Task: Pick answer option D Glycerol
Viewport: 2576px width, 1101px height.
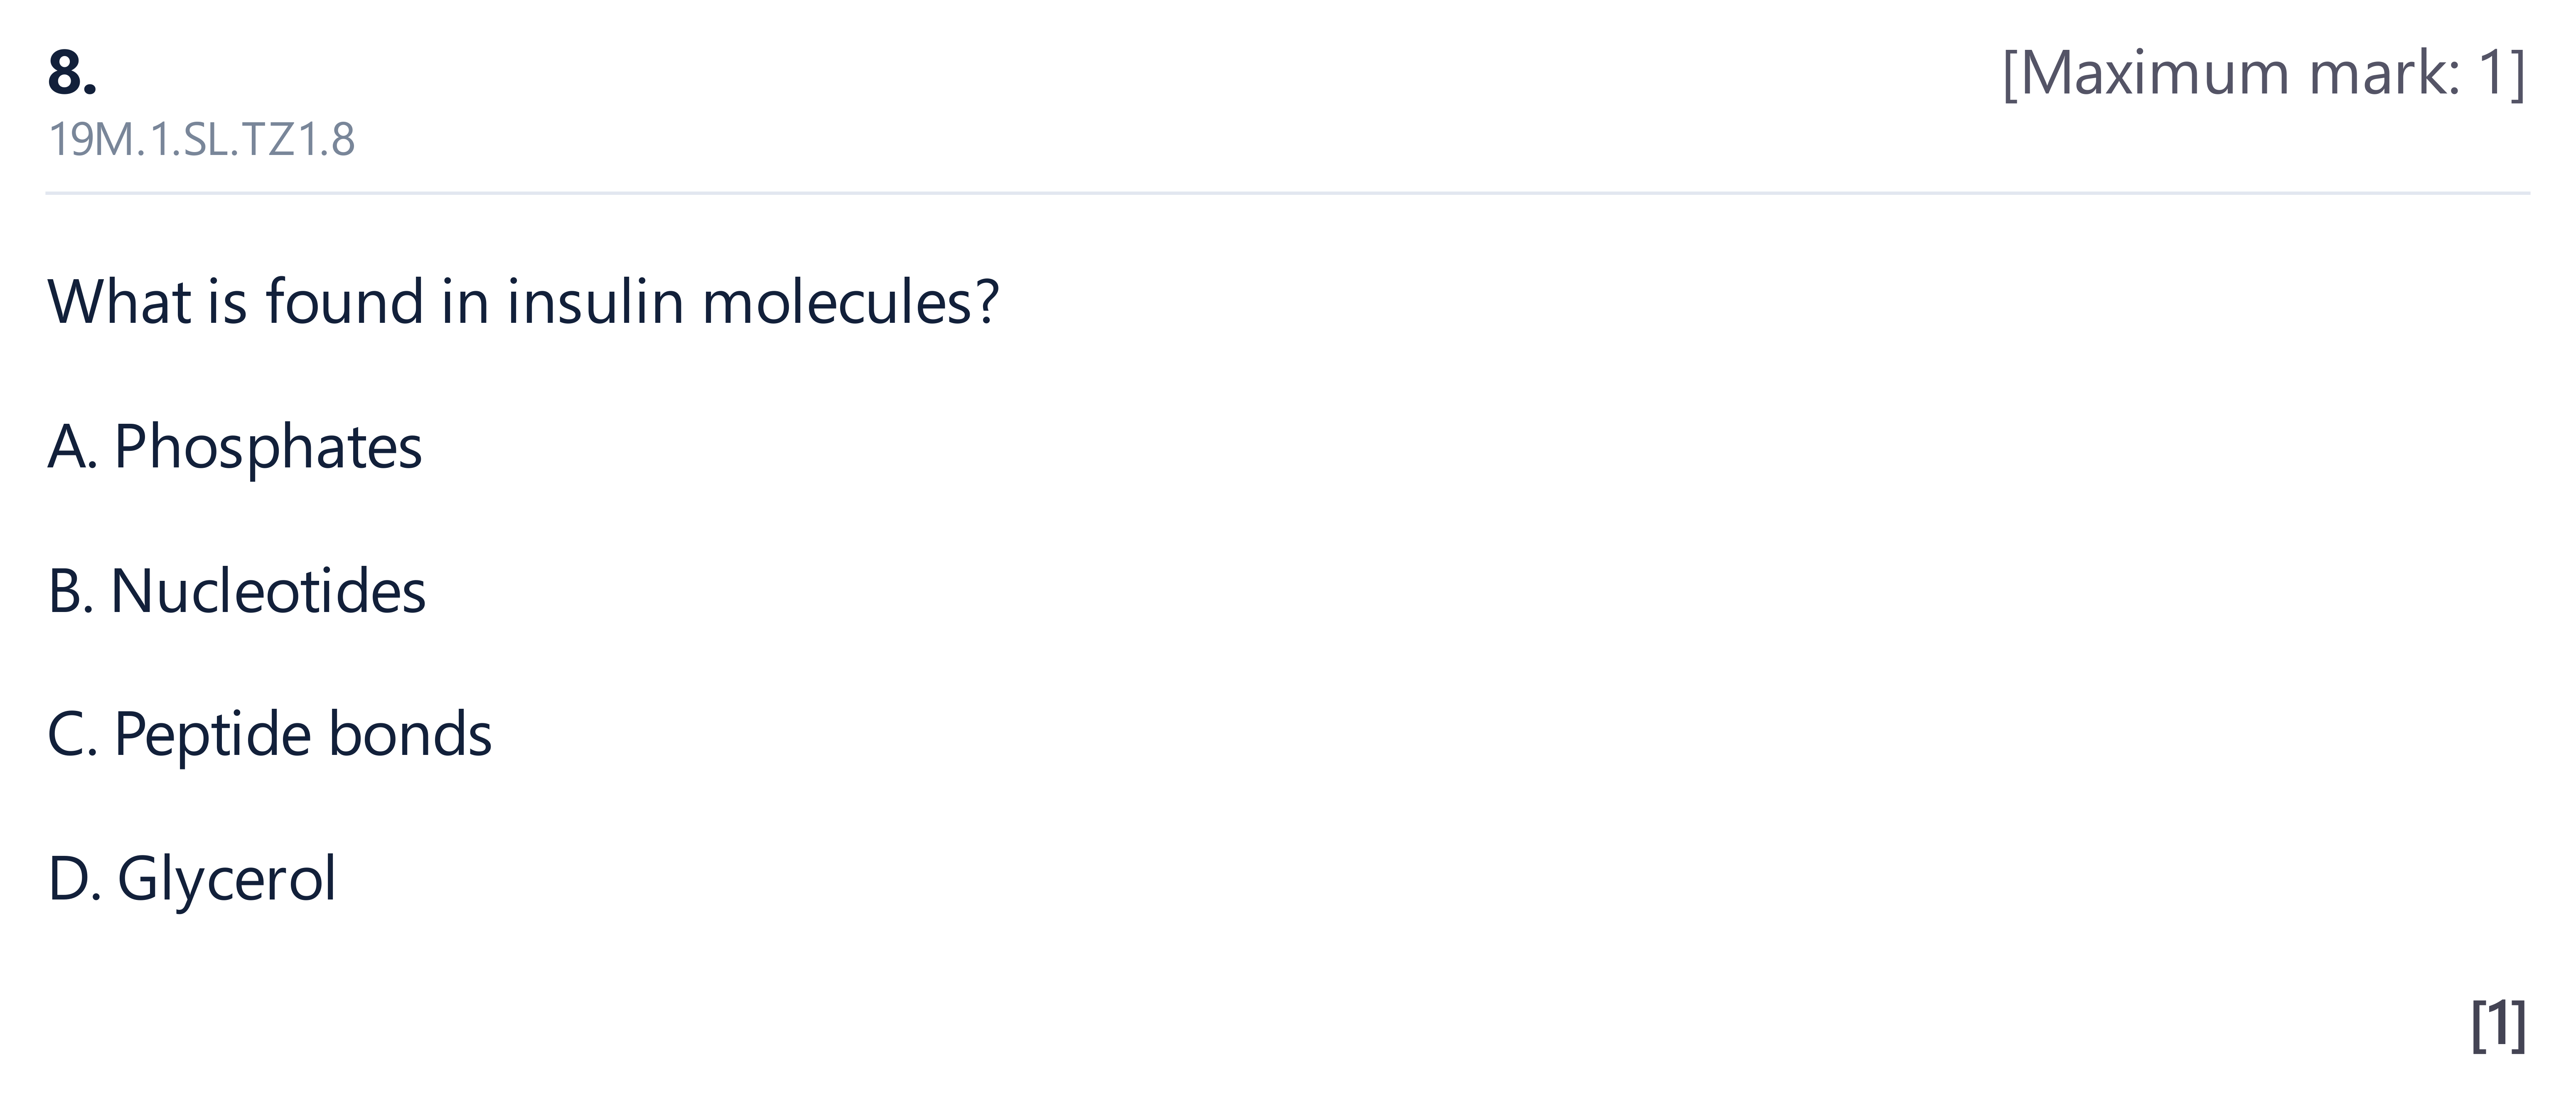Action: click(x=192, y=880)
